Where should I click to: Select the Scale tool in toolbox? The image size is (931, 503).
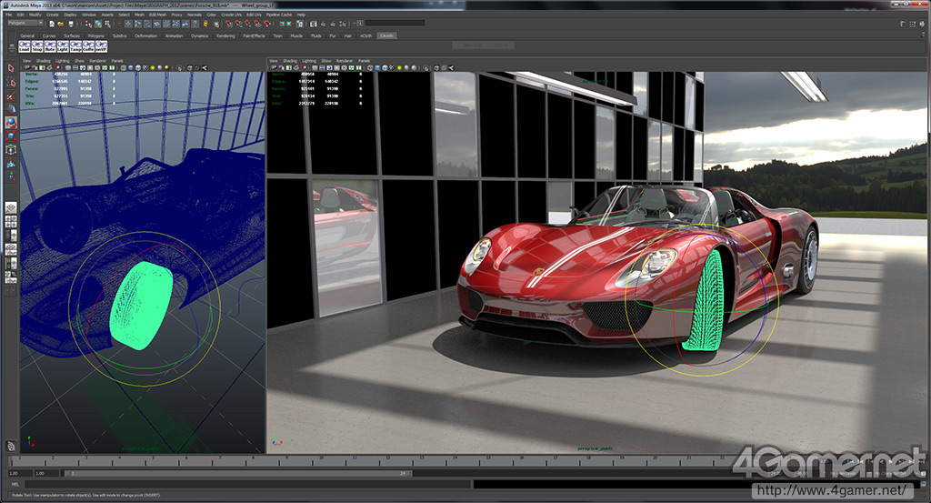click(11, 136)
